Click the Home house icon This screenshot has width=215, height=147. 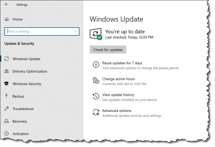pyautogui.click(x=7, y=19)
